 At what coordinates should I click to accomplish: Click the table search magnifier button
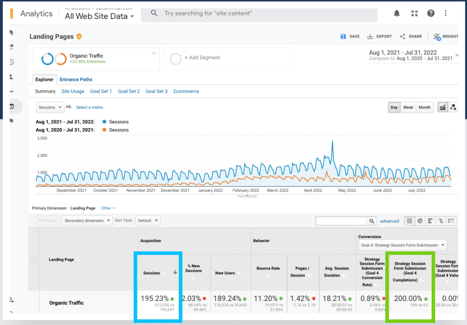371,221
